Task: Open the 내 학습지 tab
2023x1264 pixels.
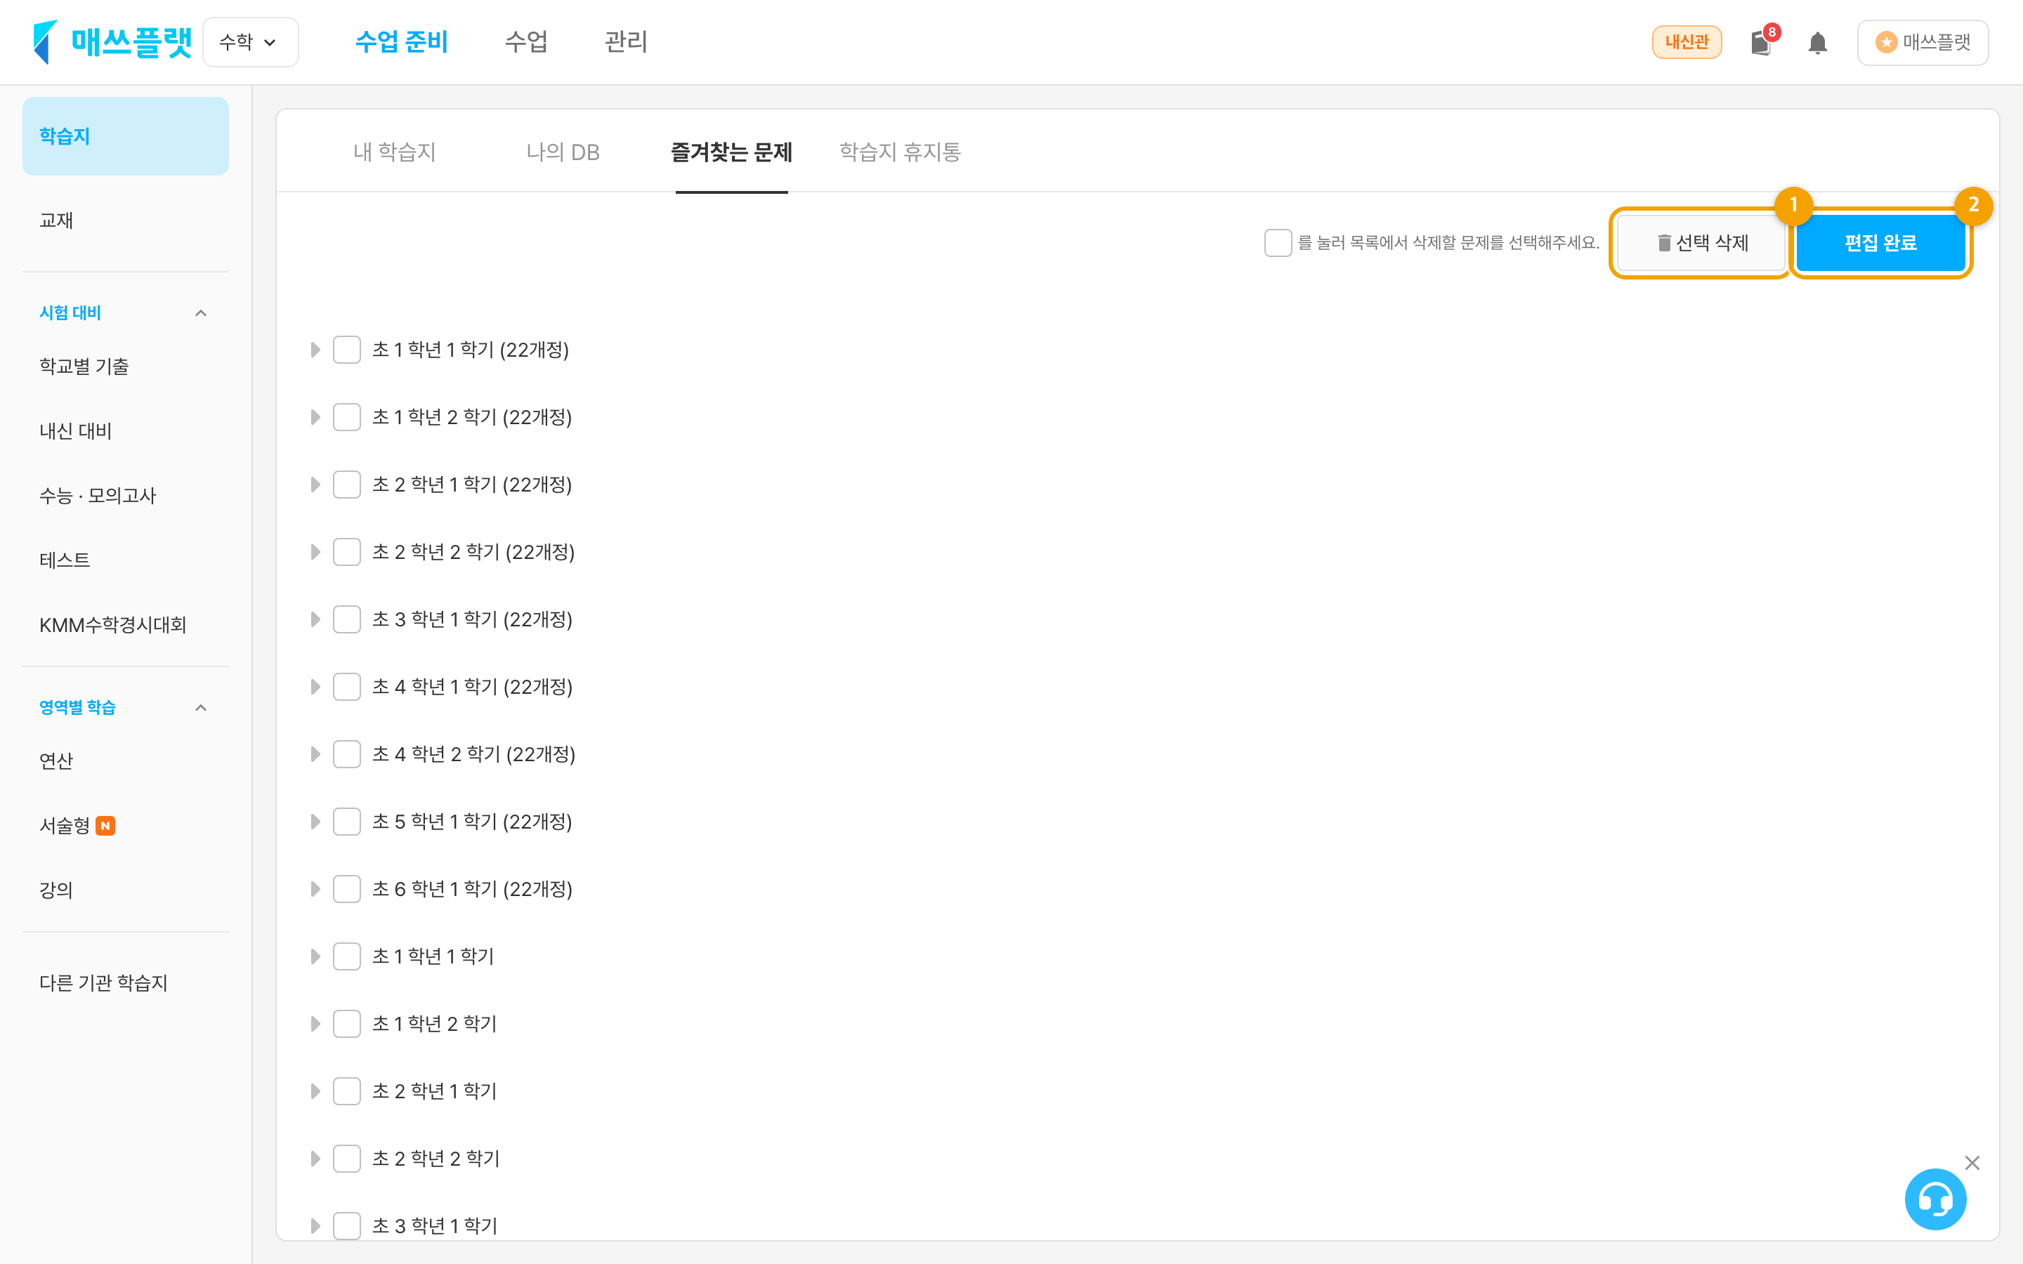Action: 395,152
